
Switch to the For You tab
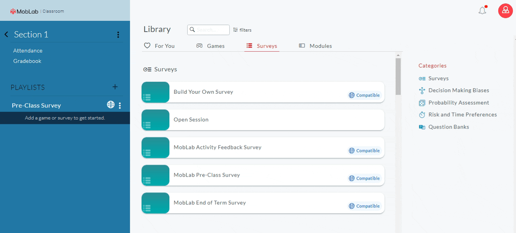coord(159,46)
